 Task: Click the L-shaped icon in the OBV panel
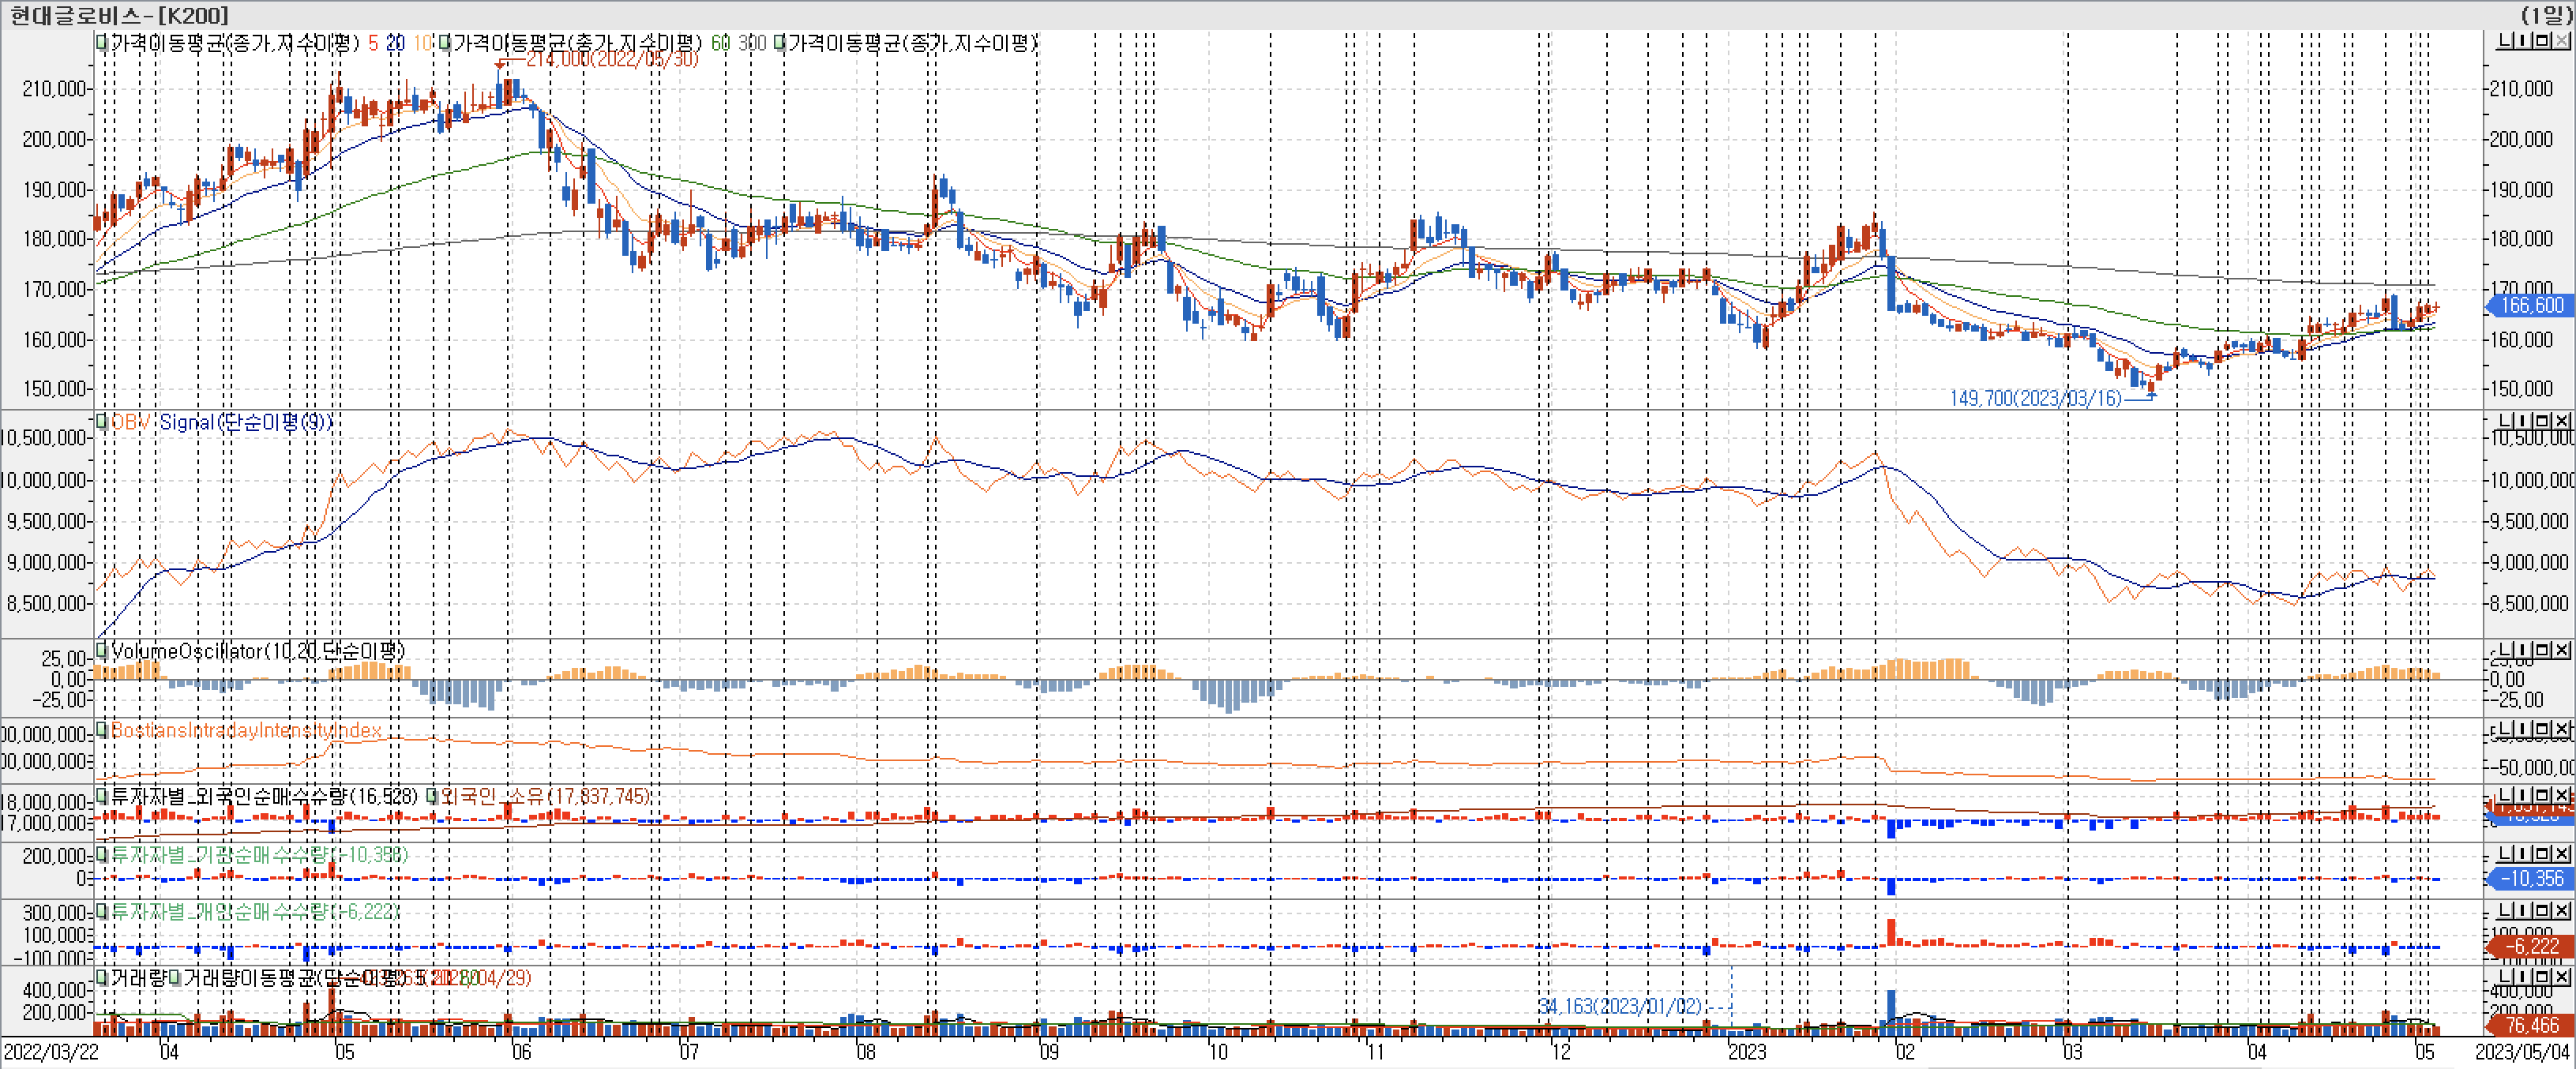tap(2505, 420)
